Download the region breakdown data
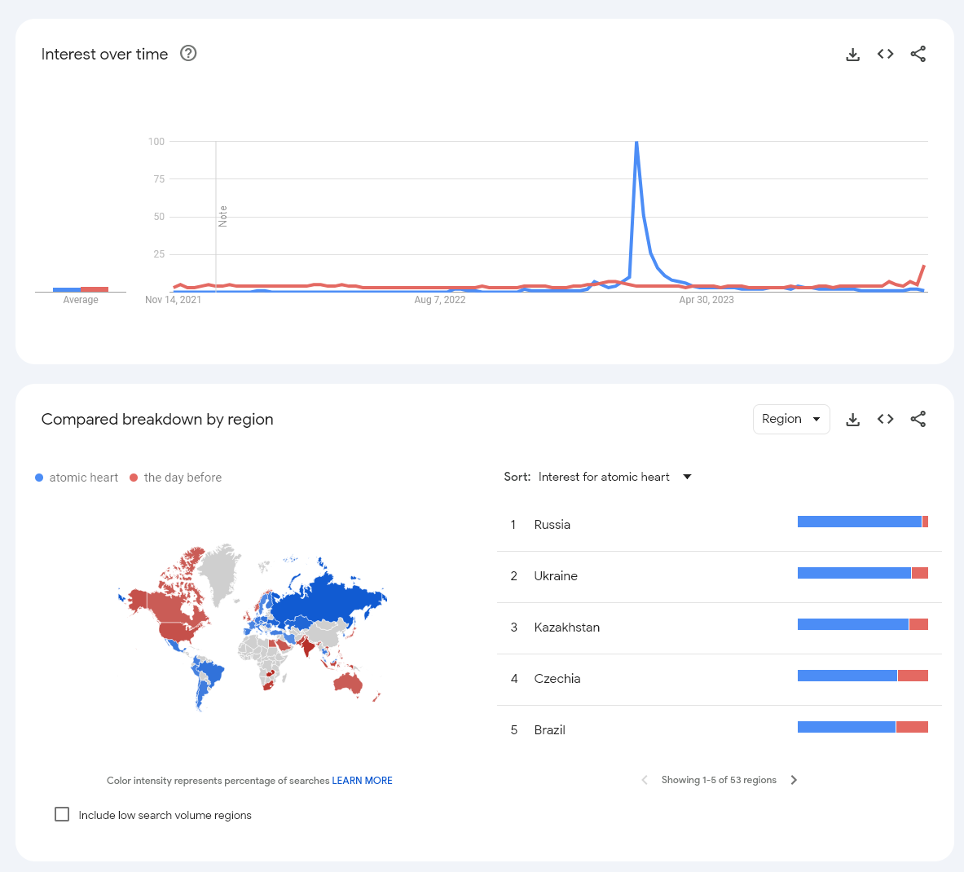The height and width of the screenshot is (872, 964). (852, 420)
